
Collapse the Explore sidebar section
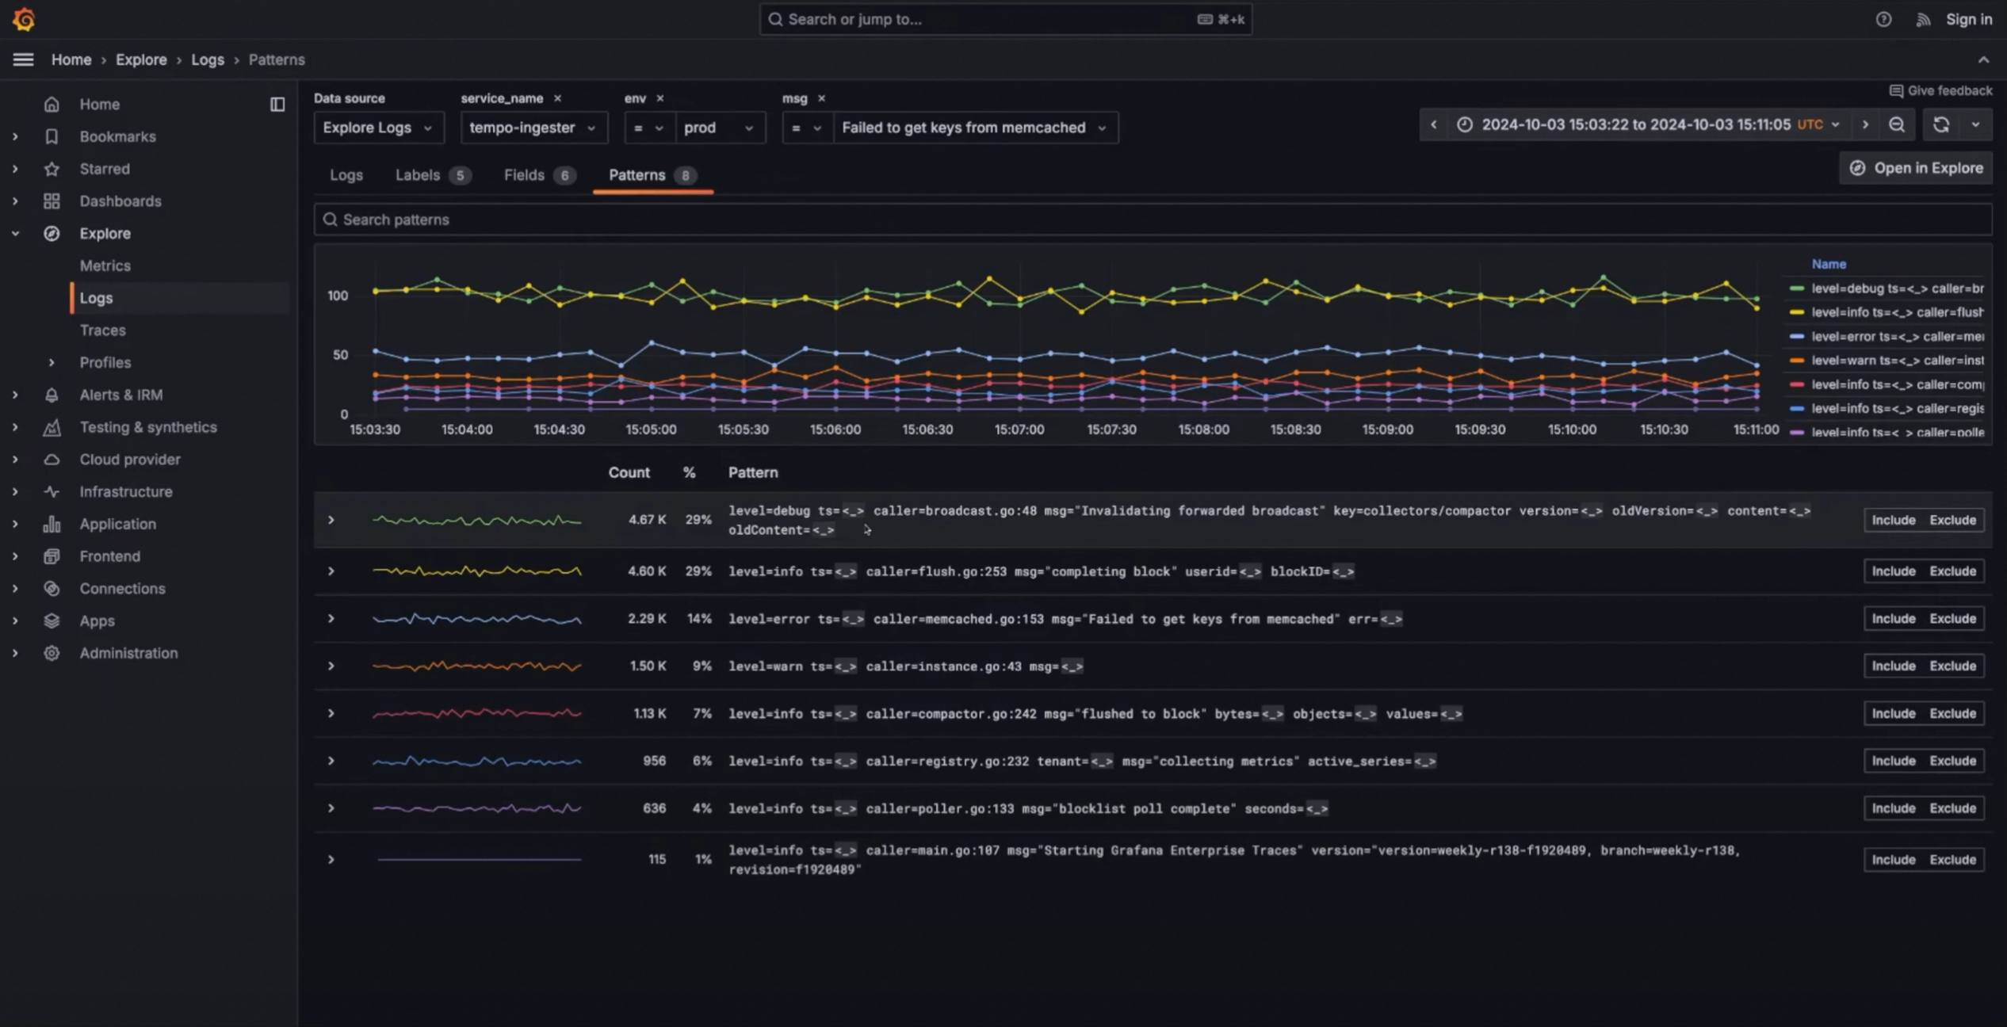pyautogui.click(x=15, y=233)
